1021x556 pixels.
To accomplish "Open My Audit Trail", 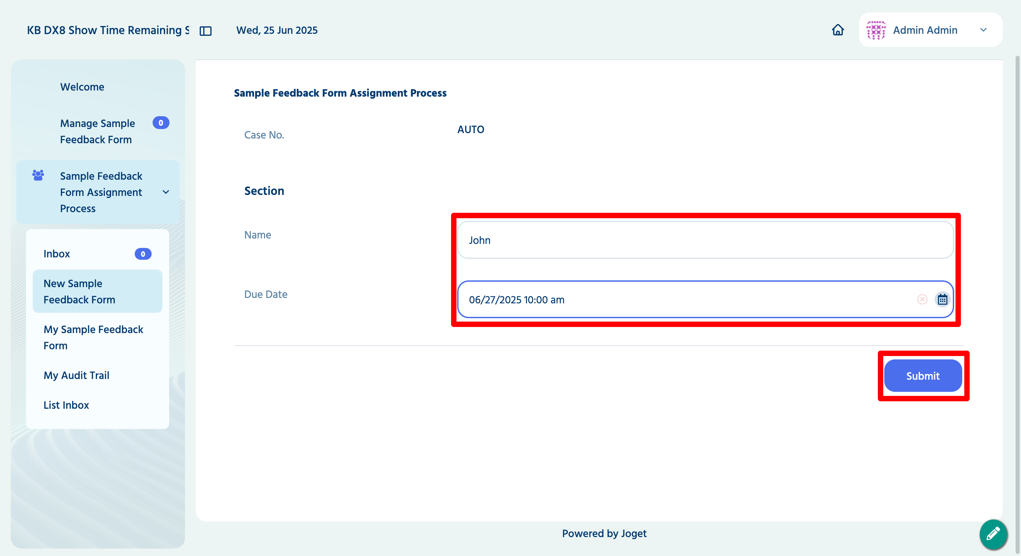I will click(98, 375).
